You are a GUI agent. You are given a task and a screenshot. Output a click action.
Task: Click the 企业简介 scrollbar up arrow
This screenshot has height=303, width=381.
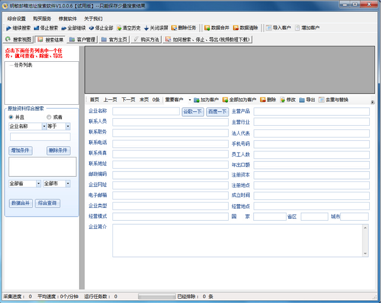click(365, 228)
